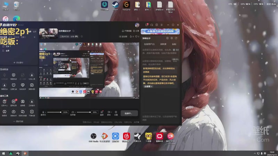The width and height of the screenshot is (278, 156).
Task: Mute the 麦克风 microphone icon
Action: [43, 112]
